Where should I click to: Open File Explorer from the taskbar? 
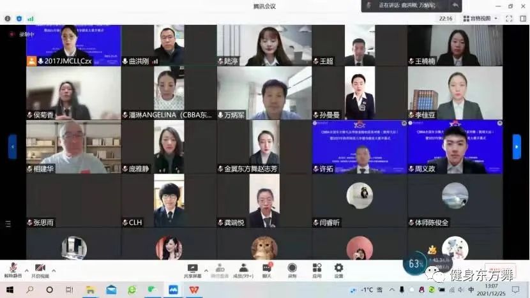[x=90, y=290]
